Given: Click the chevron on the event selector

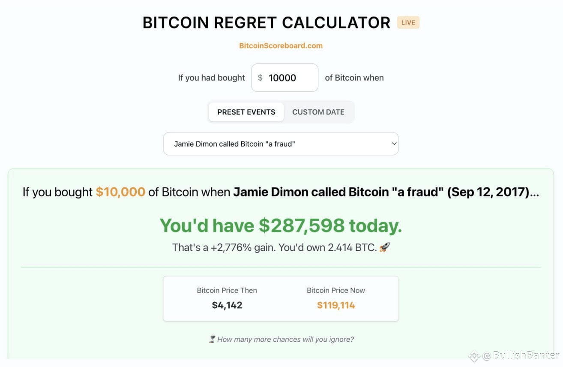Looking at the screenshot, I should pyautogui.click(x=394, y=144).
